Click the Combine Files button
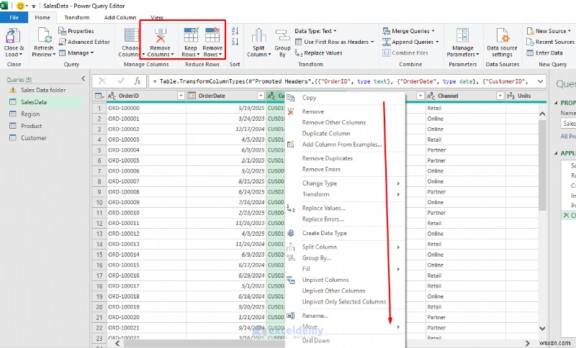The width and height of the screenshot is (576, 348). (405, 52)
